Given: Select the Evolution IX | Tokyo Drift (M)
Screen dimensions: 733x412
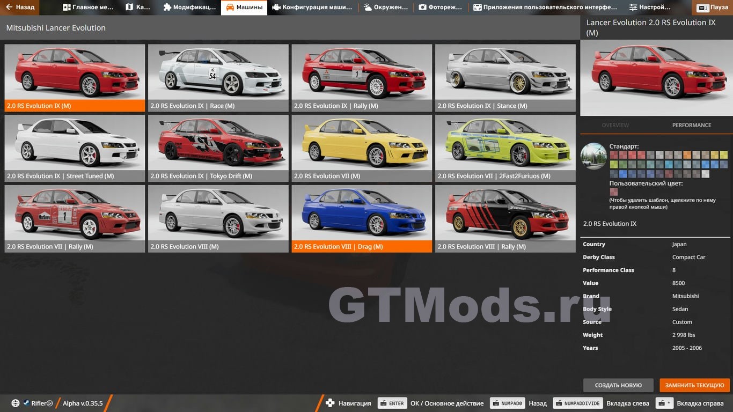Looking at the screenshot, I should tap(218, 149).
